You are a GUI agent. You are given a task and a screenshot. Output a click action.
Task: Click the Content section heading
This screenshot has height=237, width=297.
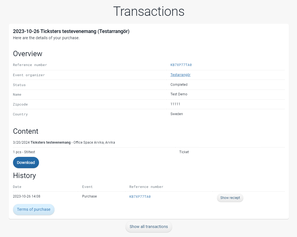click(25, 131)
